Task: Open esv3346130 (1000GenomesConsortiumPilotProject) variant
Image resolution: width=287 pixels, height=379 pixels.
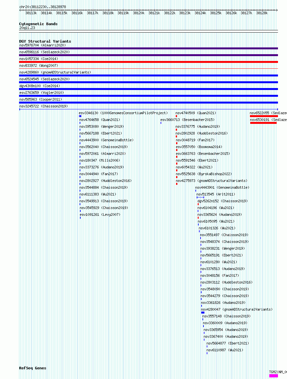Action: point(123,113)
